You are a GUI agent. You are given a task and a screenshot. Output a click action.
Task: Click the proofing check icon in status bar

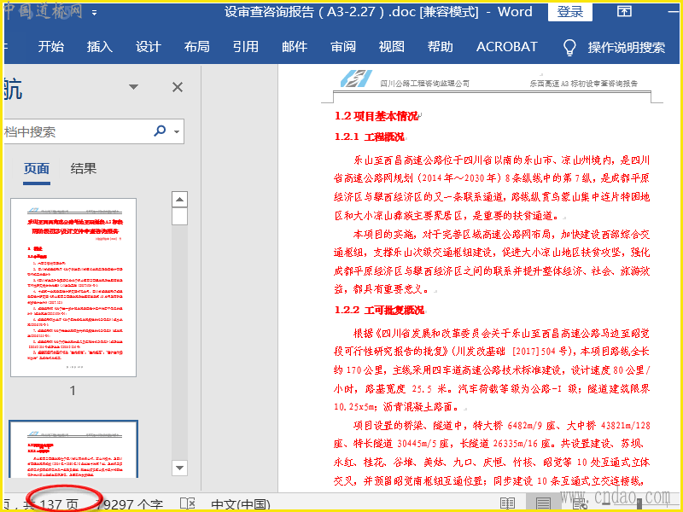pos(188,503)
